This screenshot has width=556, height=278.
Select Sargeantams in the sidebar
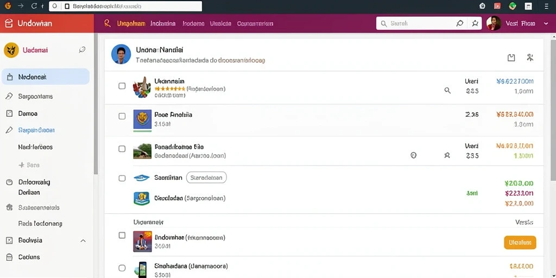35,97
